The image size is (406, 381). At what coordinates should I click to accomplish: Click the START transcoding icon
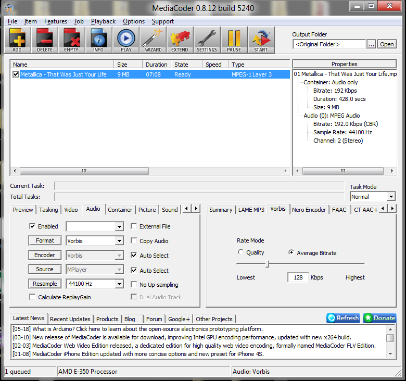[x=261, y=40]
